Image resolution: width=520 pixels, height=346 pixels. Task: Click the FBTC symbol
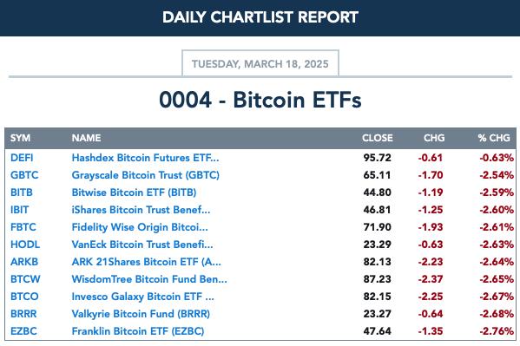click(x=23, y=227)
